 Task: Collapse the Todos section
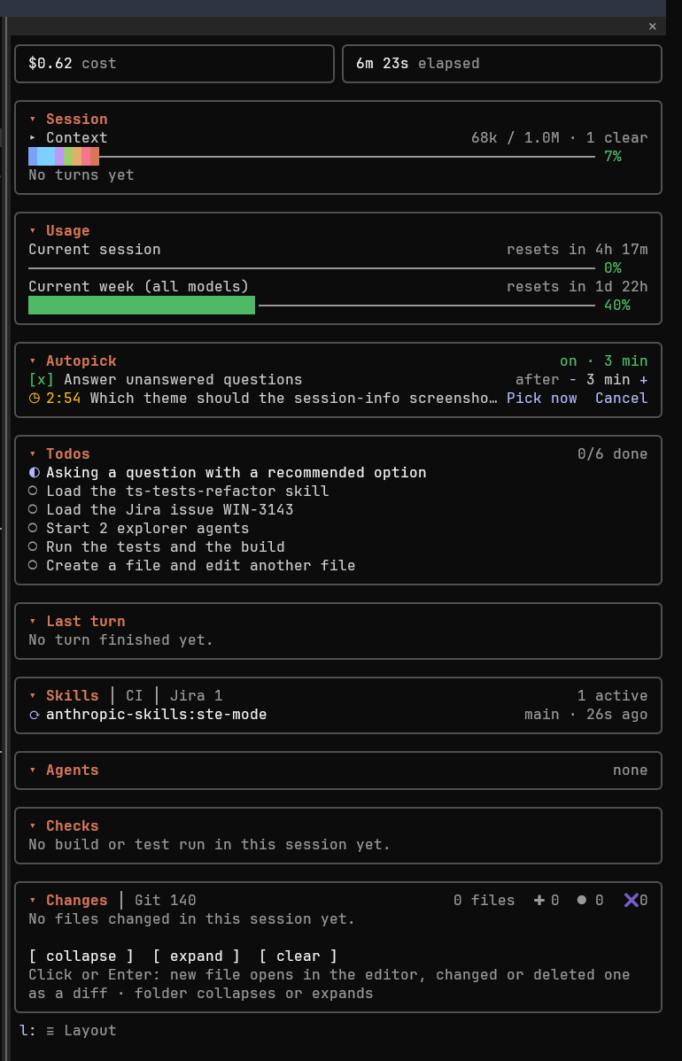pyautogui.click(x=33, y=454)
